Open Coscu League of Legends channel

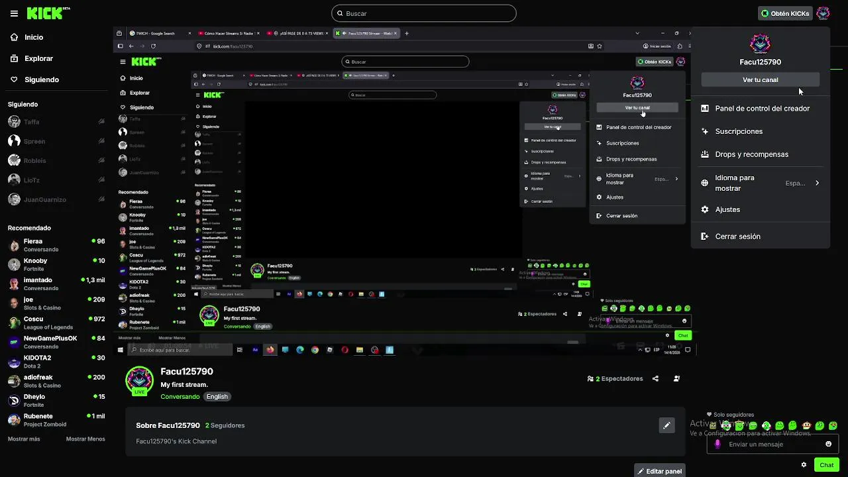[x=56, y=323]
